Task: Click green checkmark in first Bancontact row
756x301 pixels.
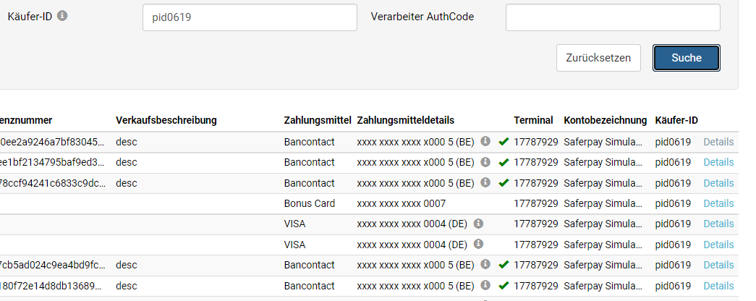Action: (x=504, y=142)
